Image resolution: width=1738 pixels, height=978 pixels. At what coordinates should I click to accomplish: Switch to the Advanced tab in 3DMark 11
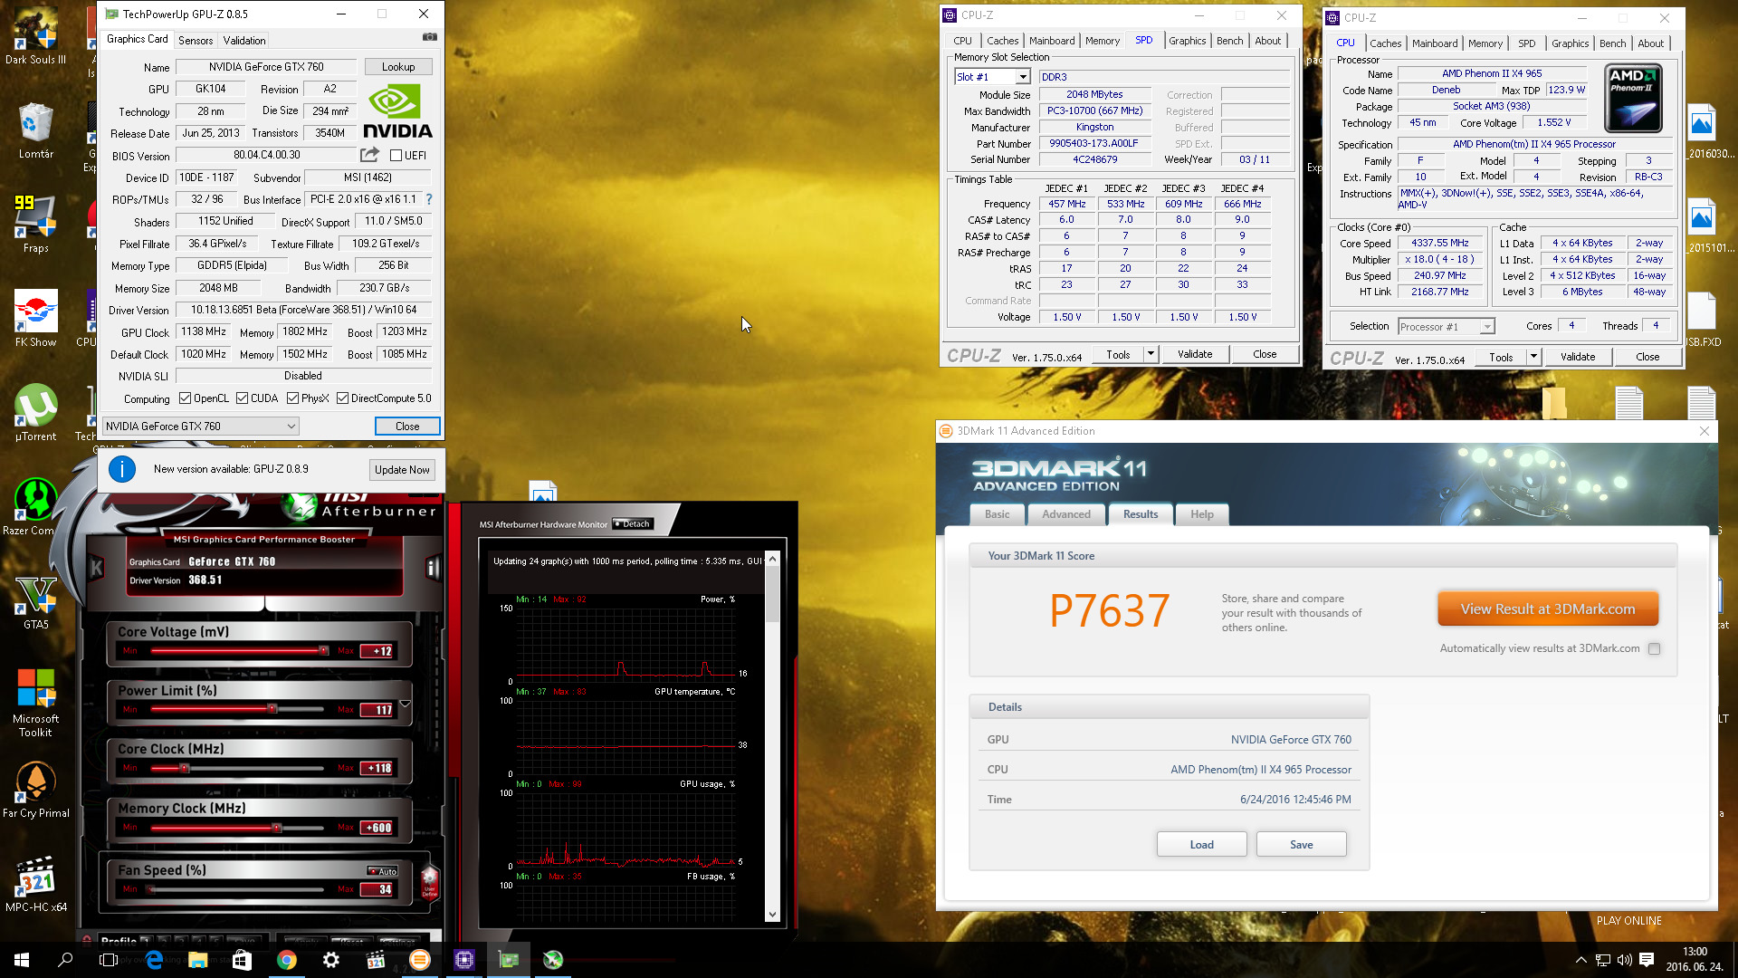pos(1066,514)
